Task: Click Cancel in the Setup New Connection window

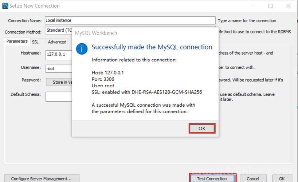Action: click(x=253, y=179)
